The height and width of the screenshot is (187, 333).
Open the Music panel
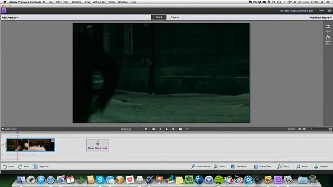pos(302,167)
